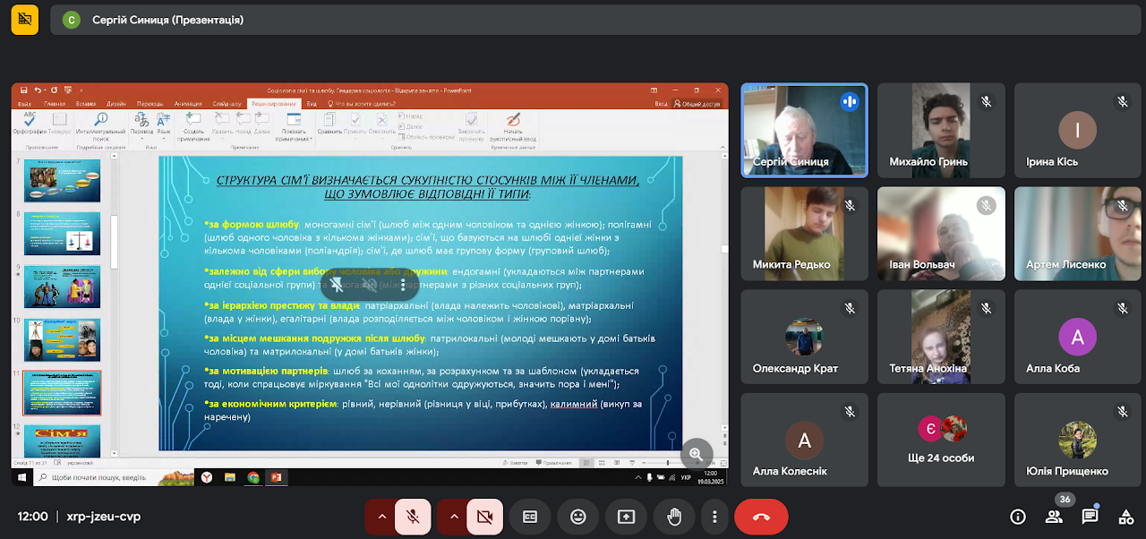The width and height of the screenshot is (1146, 539).
Task: Open the meeting details info icon
Action: [x=1018, y=517]
